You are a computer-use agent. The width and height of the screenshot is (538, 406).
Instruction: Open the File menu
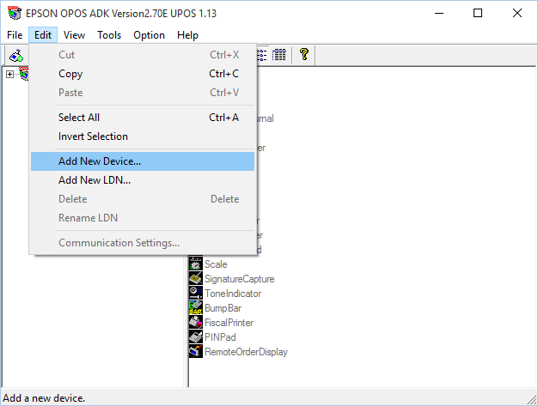(x=15, y=35)
